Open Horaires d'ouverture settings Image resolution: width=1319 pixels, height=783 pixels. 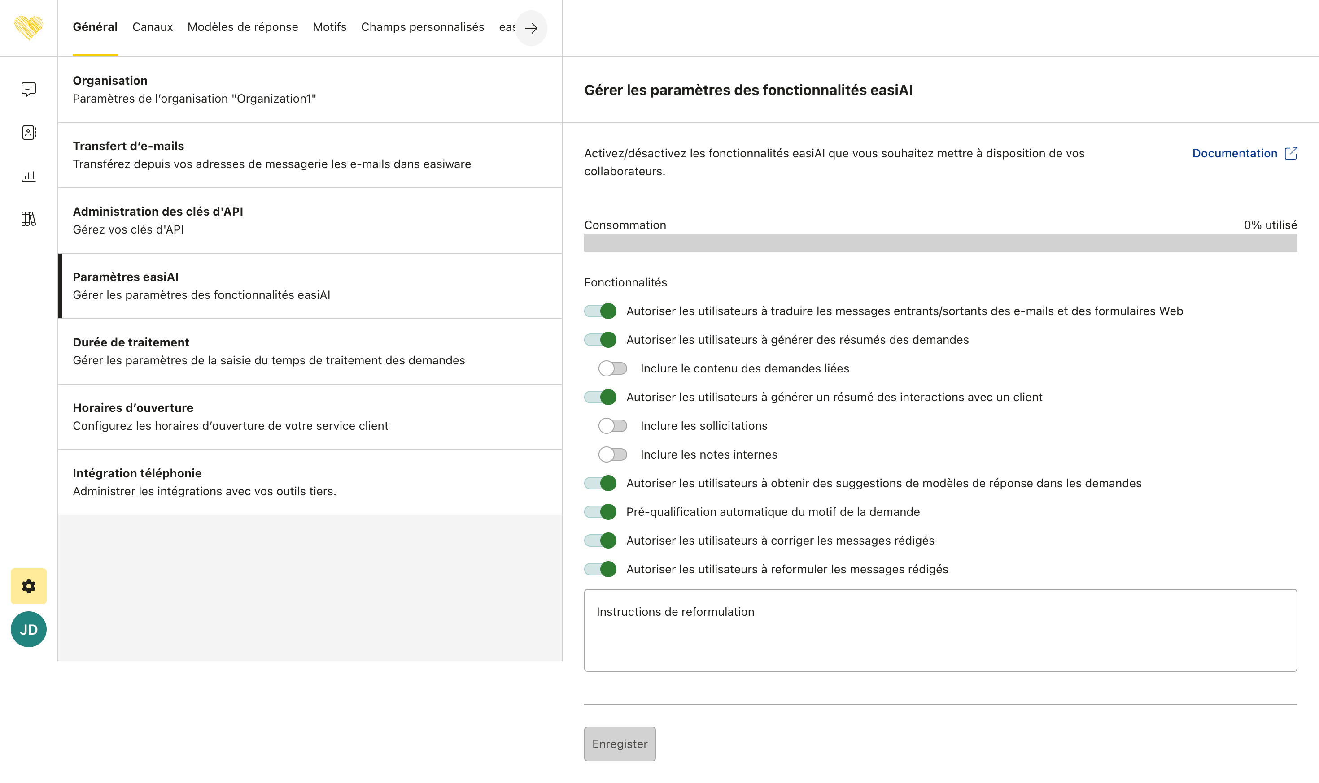point(310,417)
